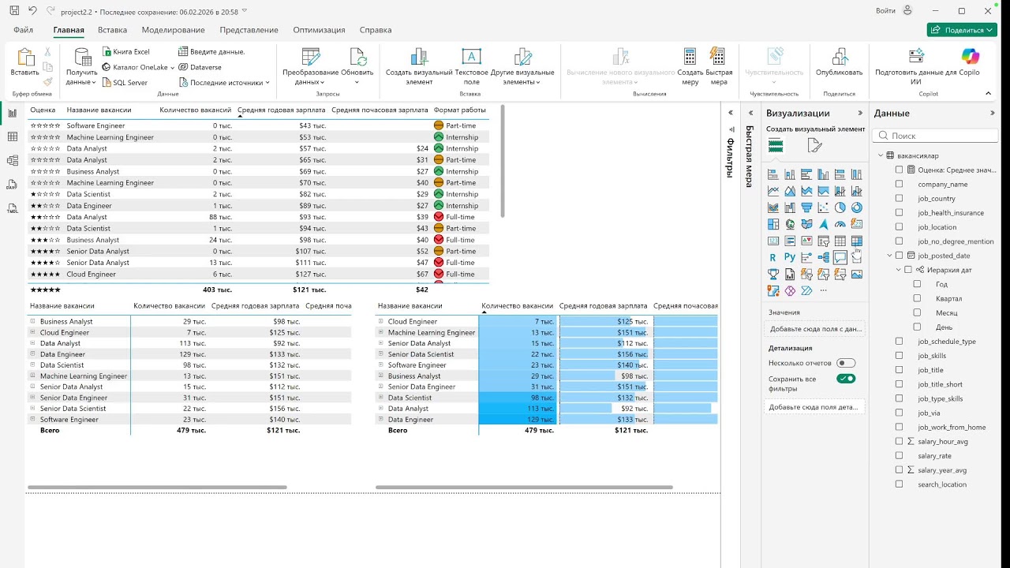
Task: Open Model view in the left sidebar
Action: (12, 160)
